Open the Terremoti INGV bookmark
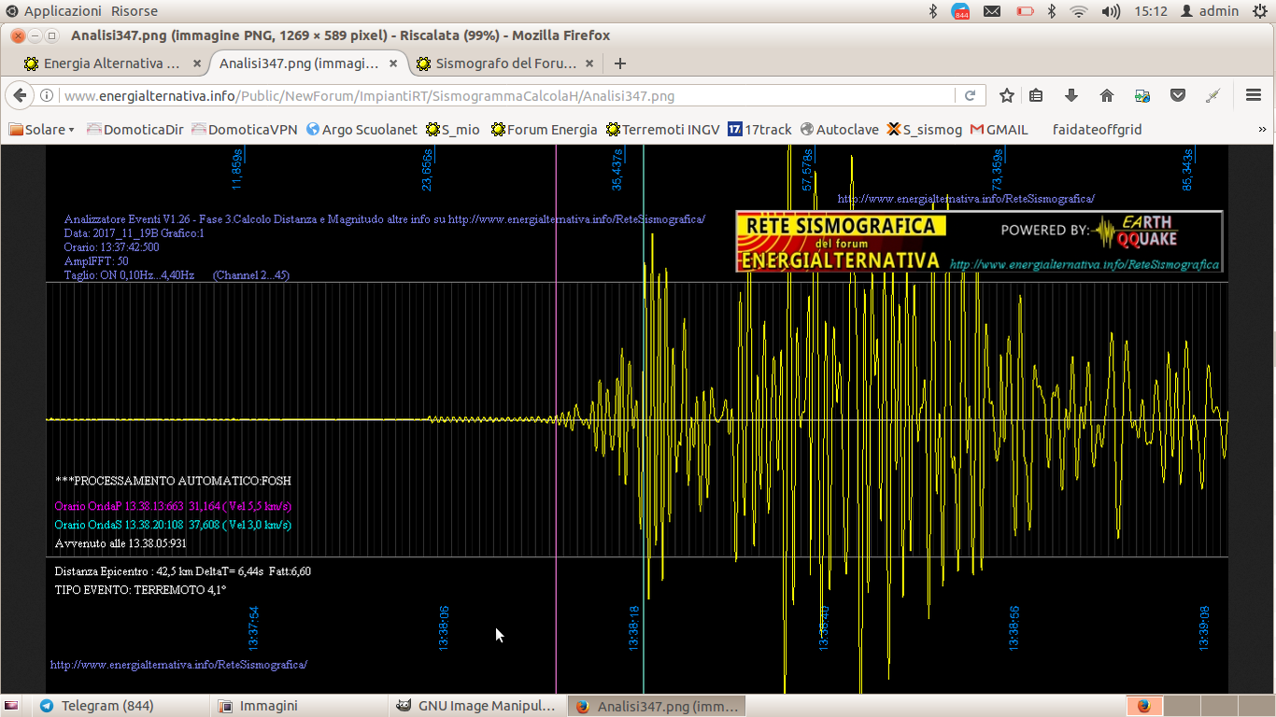This screenshot has width=1276, height=717. 663,130
